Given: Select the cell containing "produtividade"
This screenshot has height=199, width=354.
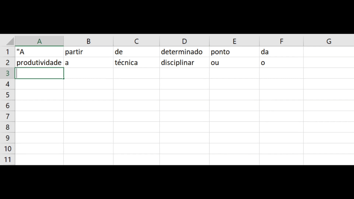Looking at the screenshot, I should tap(39, 63).
